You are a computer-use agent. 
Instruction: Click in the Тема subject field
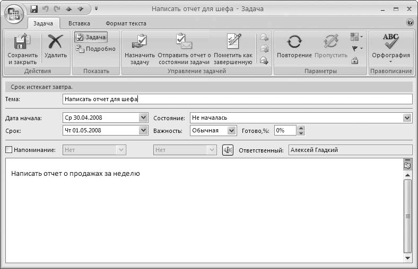click(237, 98)
